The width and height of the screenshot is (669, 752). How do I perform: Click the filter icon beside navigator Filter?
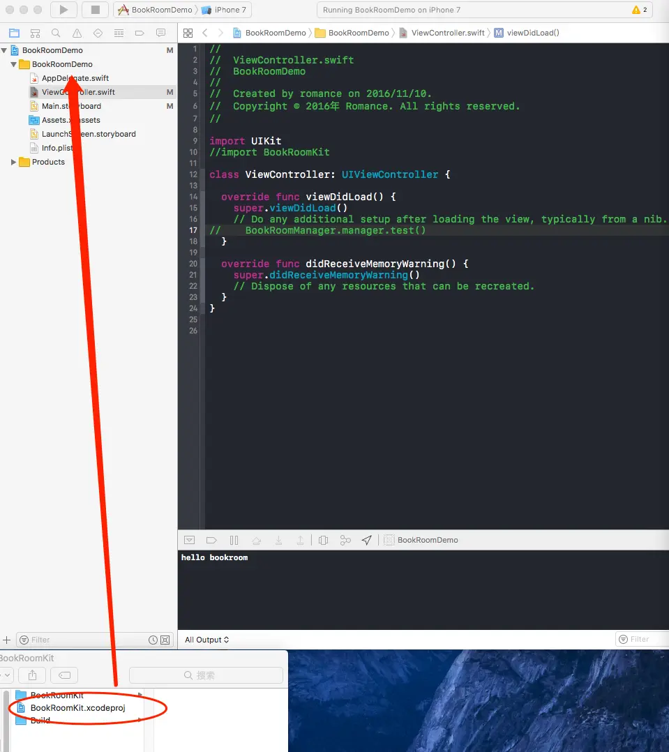pos(24,640)
